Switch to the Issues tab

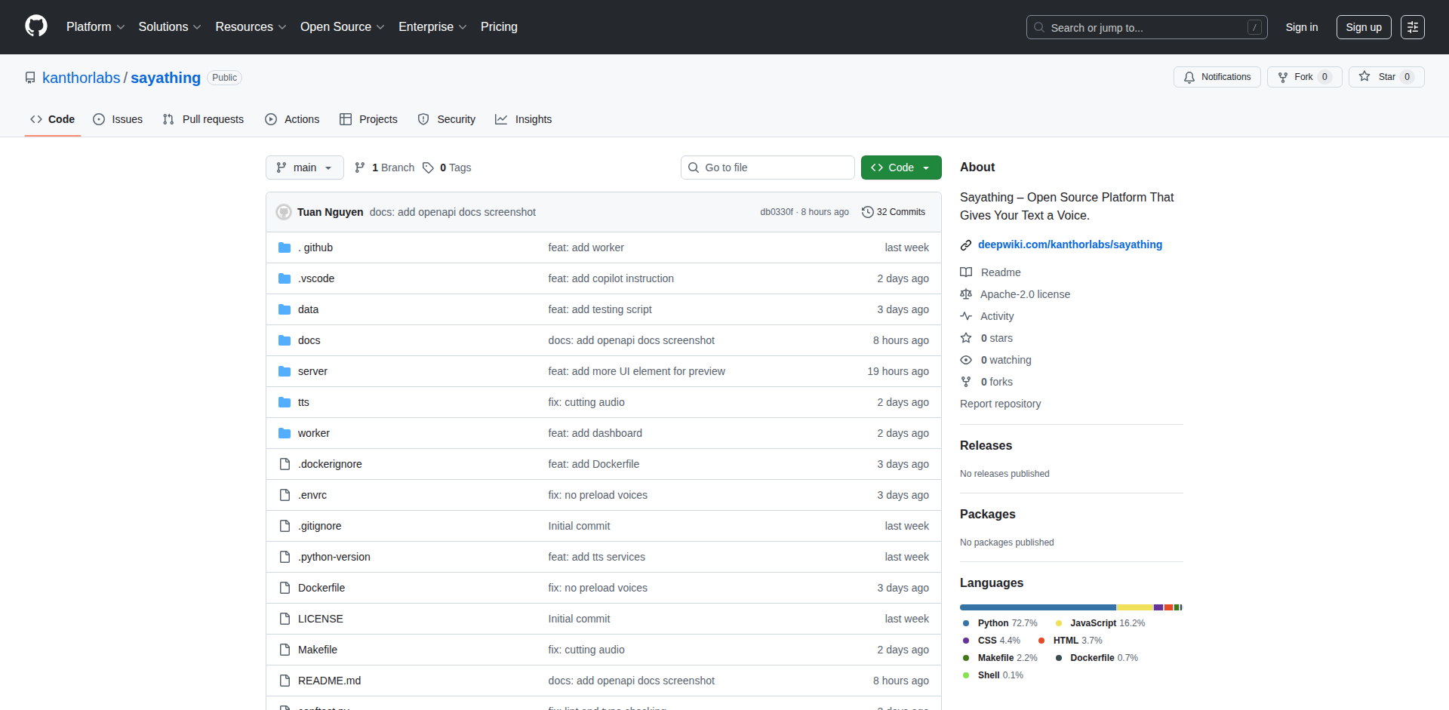[118, 119]
